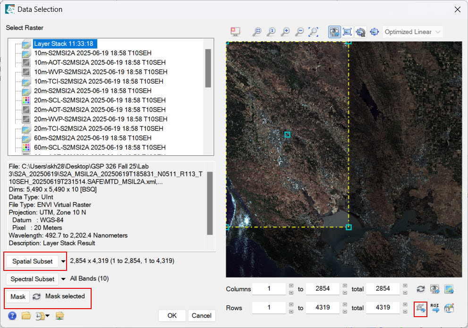Click the zoom out magnifier icon
The height and width of the screenshot is (328, 468).
pyautogui.click(x=299, y=32)
